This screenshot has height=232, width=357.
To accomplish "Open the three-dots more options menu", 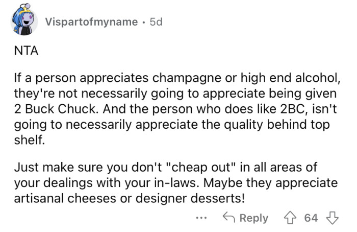I will [x=202, y=218].
